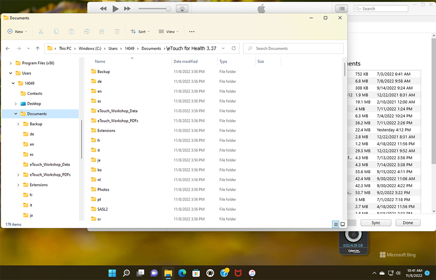Click the Copy icon in Explorer toolbar

click(56, 32)
